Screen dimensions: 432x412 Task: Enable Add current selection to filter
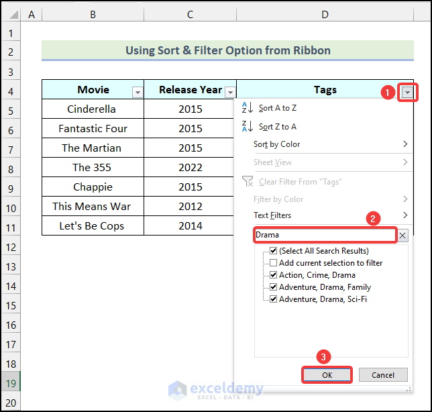click(x=273, y=263)
